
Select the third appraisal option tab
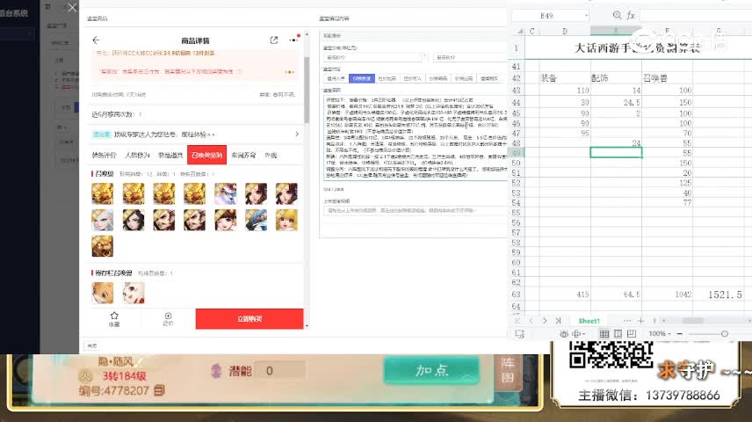coord(387,78)
